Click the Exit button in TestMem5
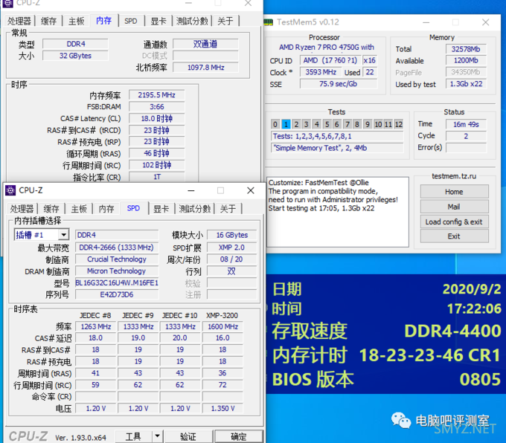This screenshot has width=506, height=443. pos(454,236)
